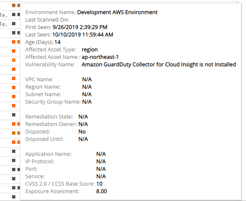
Task: Select gray square pair beside the Port row
Action: [x=16, y=170]
